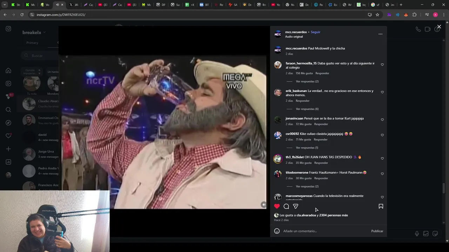Viewport: 449px width, 252px height.
Task: Open the comment bubble icon under the post
Action: pos(286,206)
